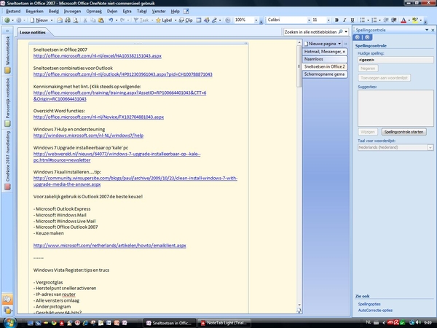Click the decrease indent icon
The width and height of the screenshot is (437, 328).
(386, 20)
